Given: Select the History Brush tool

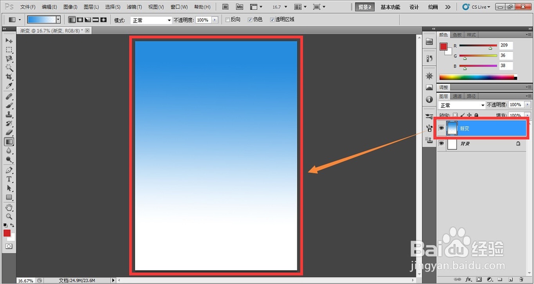Looking at the screenshot, I should (x=9, y=123).
